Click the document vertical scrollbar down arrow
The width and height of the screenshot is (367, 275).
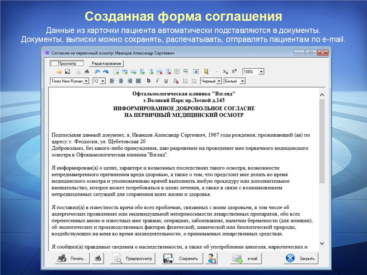click(x=321, y=242)
